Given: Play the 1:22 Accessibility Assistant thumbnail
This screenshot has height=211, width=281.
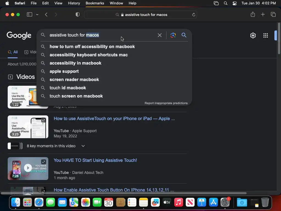Looking at the screenshot, I should coord(22,97).
